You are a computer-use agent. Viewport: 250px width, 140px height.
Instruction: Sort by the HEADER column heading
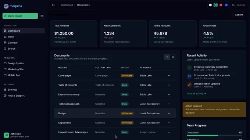tap(63, 68)
